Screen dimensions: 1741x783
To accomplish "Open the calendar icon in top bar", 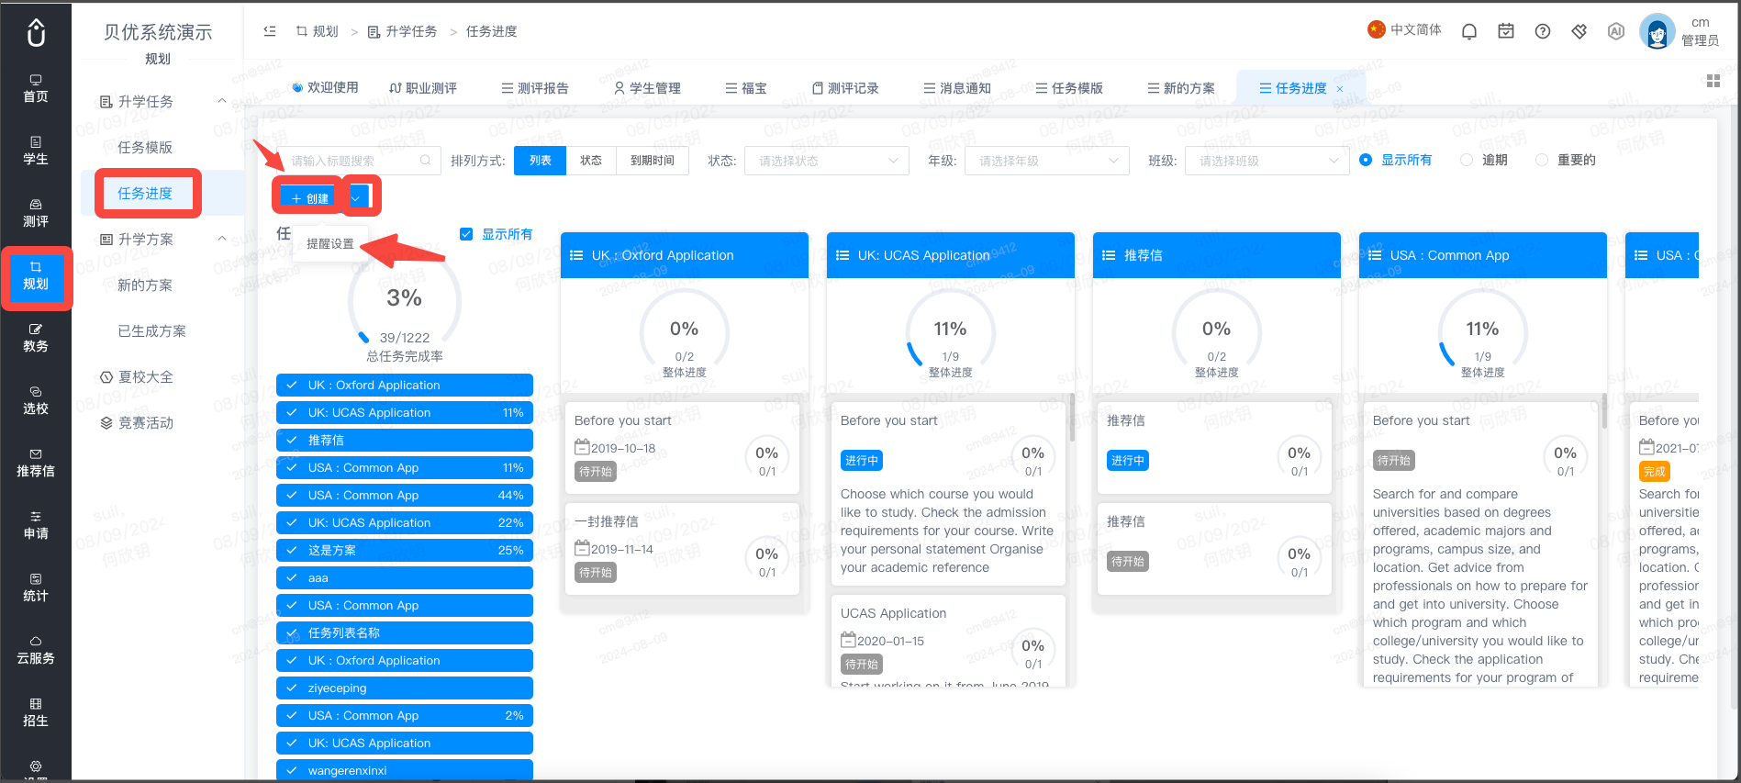I will pyautogui.click(x=1506, y=31).
